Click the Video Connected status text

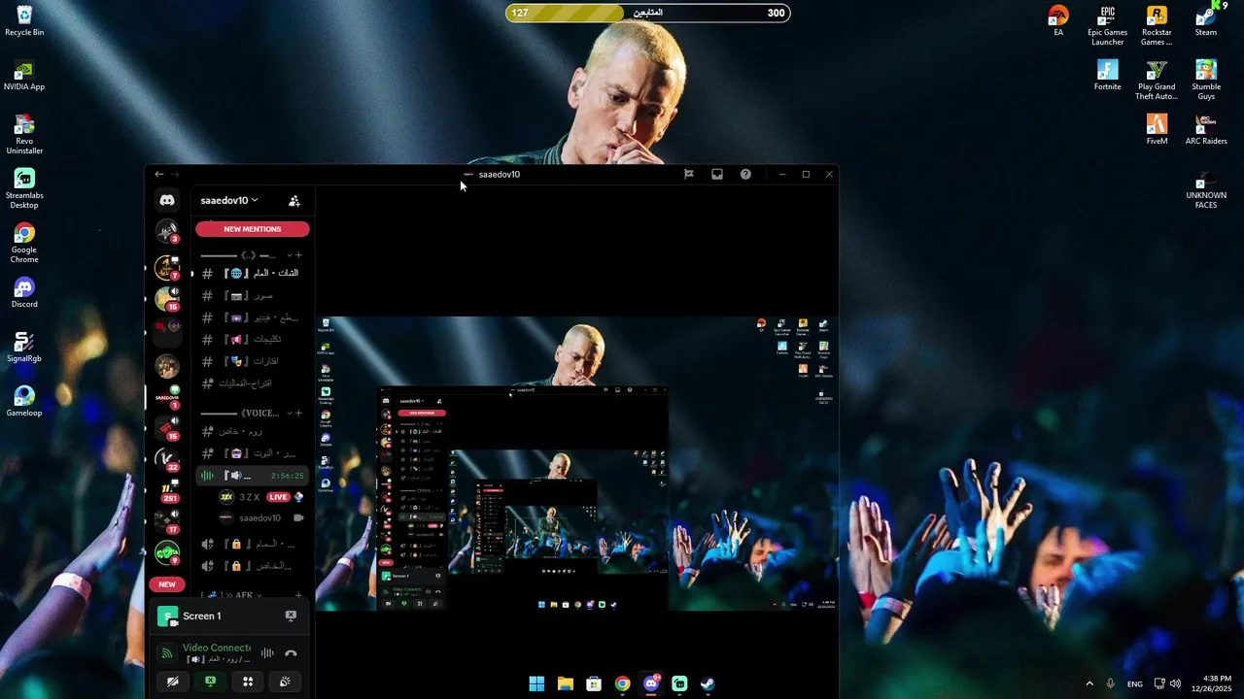(217, 648)
